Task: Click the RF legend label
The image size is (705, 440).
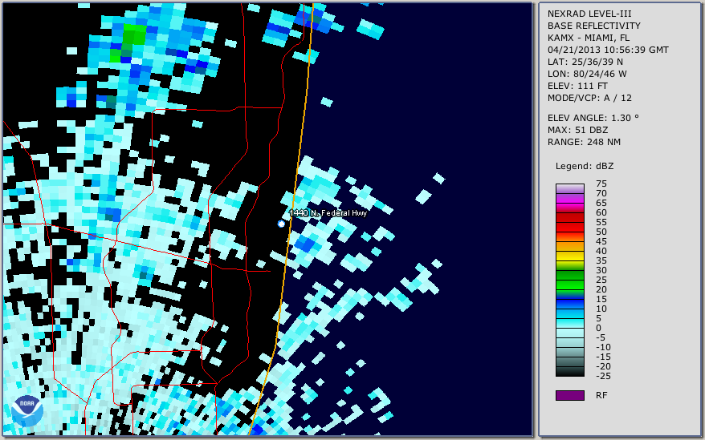Action: (601, 395)
